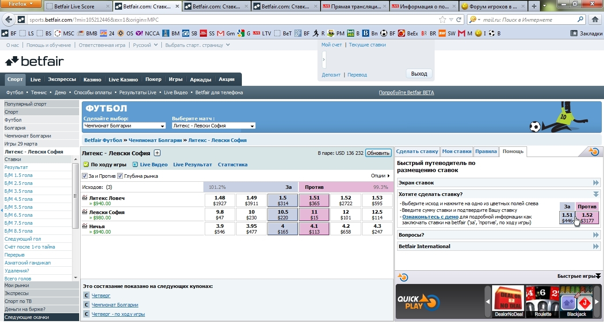The height and width of the screenshot is (322, 604).
Task: Open the MSC bookmark icon
Action: point(58,33)
